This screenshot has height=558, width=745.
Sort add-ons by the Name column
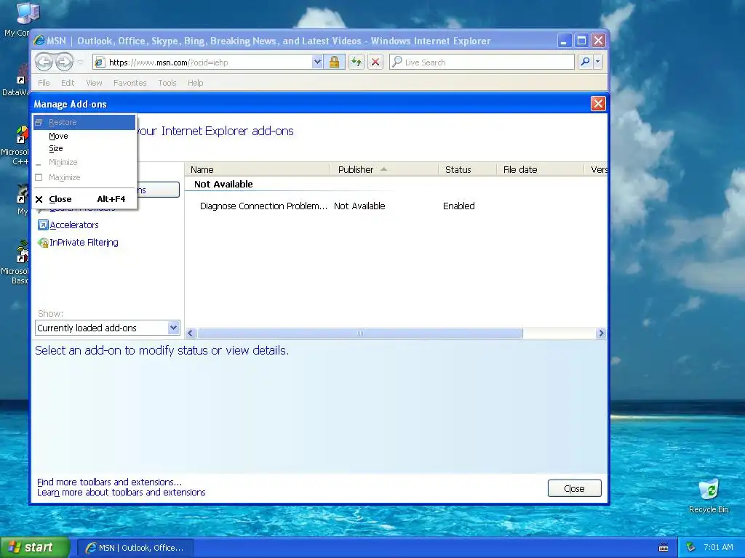point(257,169)
